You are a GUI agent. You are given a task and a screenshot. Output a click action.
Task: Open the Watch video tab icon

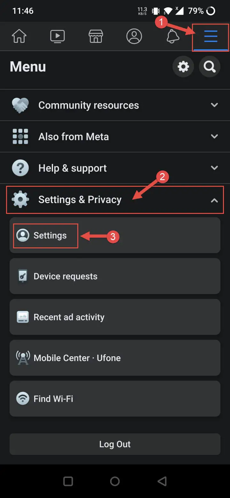57,36
